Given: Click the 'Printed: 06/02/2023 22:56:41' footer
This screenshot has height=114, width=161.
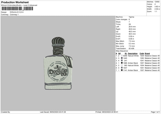Looking at the screenshot, I should coord(107,112).
